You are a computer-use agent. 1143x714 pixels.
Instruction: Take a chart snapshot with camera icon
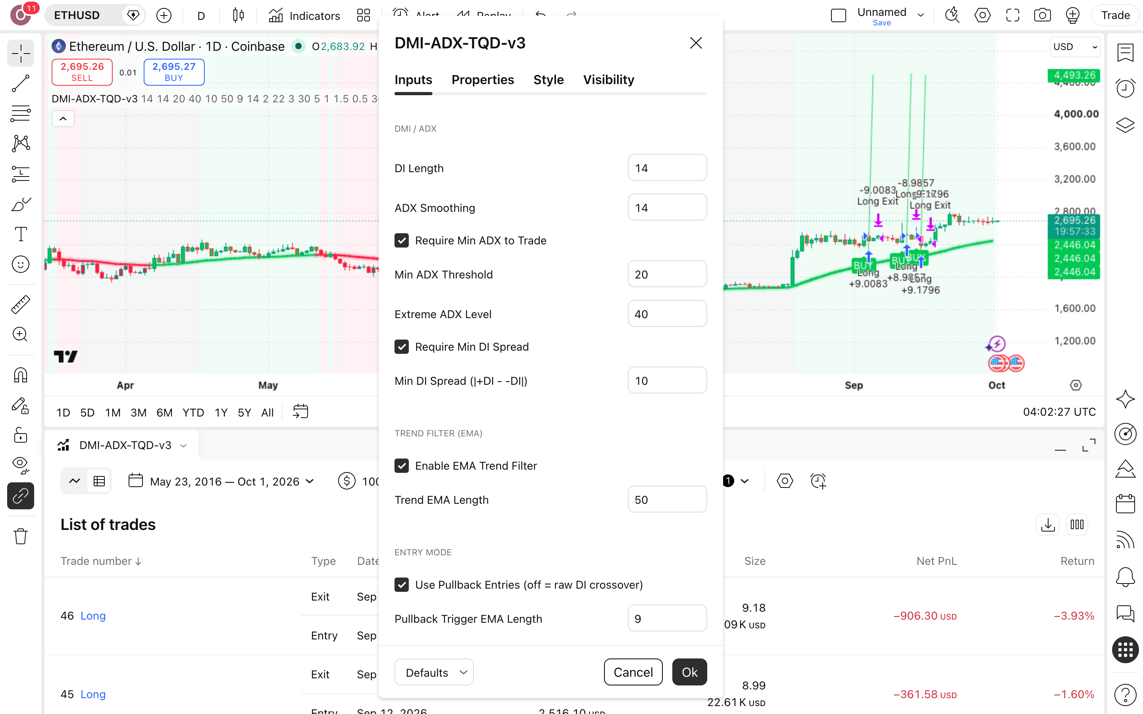click(x=1043, y=15)
